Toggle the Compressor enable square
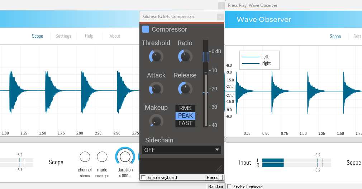Viewport: 362px width, 189px height. coord(146,29)
